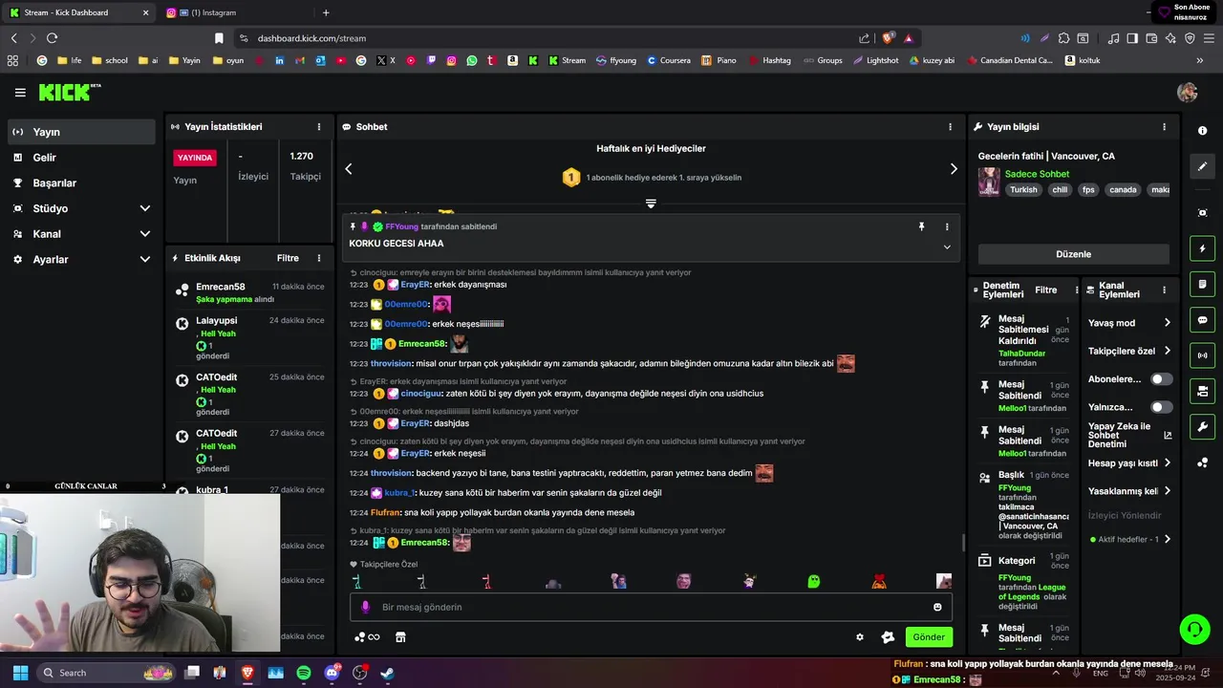Open chat settings gear icon
This screenshot has height=688, width=1223.
[x=860, y=637]
